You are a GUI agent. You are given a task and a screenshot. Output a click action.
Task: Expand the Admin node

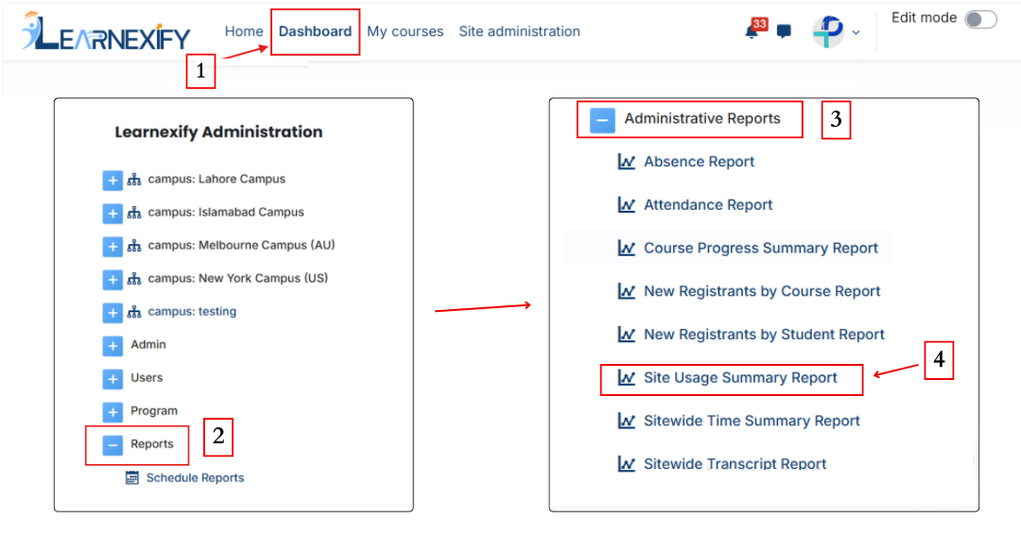point(112,346)
